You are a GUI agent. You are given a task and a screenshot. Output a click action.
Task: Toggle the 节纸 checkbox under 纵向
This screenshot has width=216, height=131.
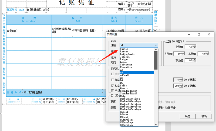click(112, 90)
